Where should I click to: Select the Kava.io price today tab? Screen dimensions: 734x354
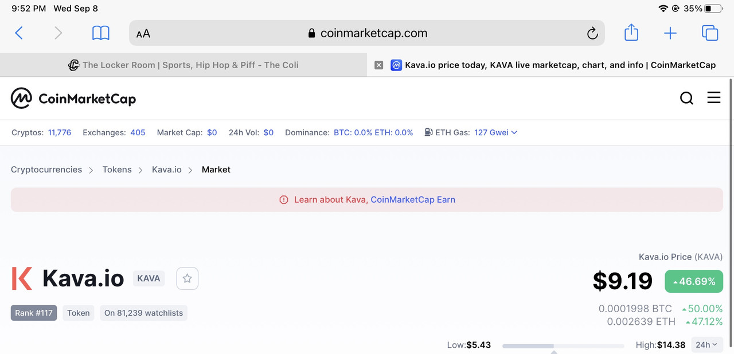pyautogui.click(x=550, y=65)
